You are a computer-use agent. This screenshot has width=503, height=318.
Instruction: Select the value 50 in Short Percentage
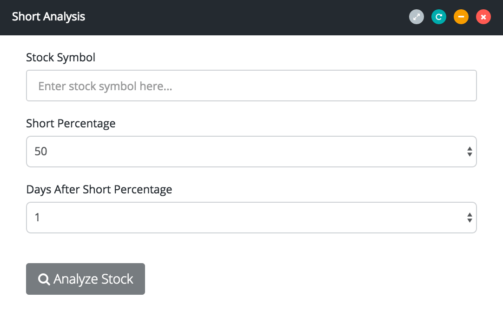click(41, 152)
